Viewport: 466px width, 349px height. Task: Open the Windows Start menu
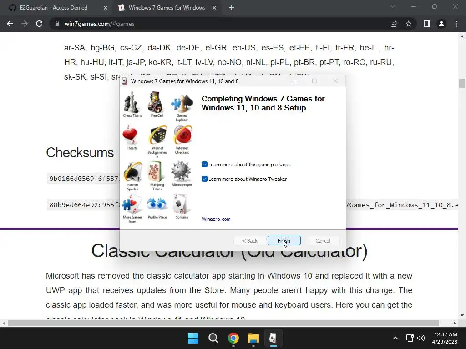click(x=193, y=338)
